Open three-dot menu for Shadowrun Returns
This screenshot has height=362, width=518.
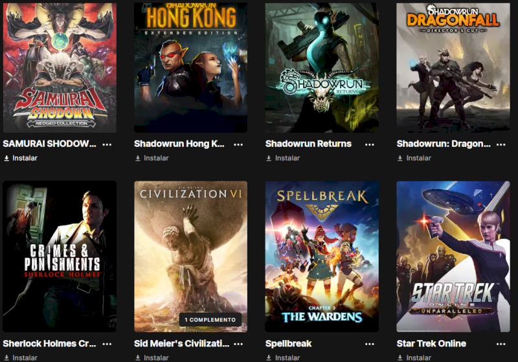pos(369,144)
